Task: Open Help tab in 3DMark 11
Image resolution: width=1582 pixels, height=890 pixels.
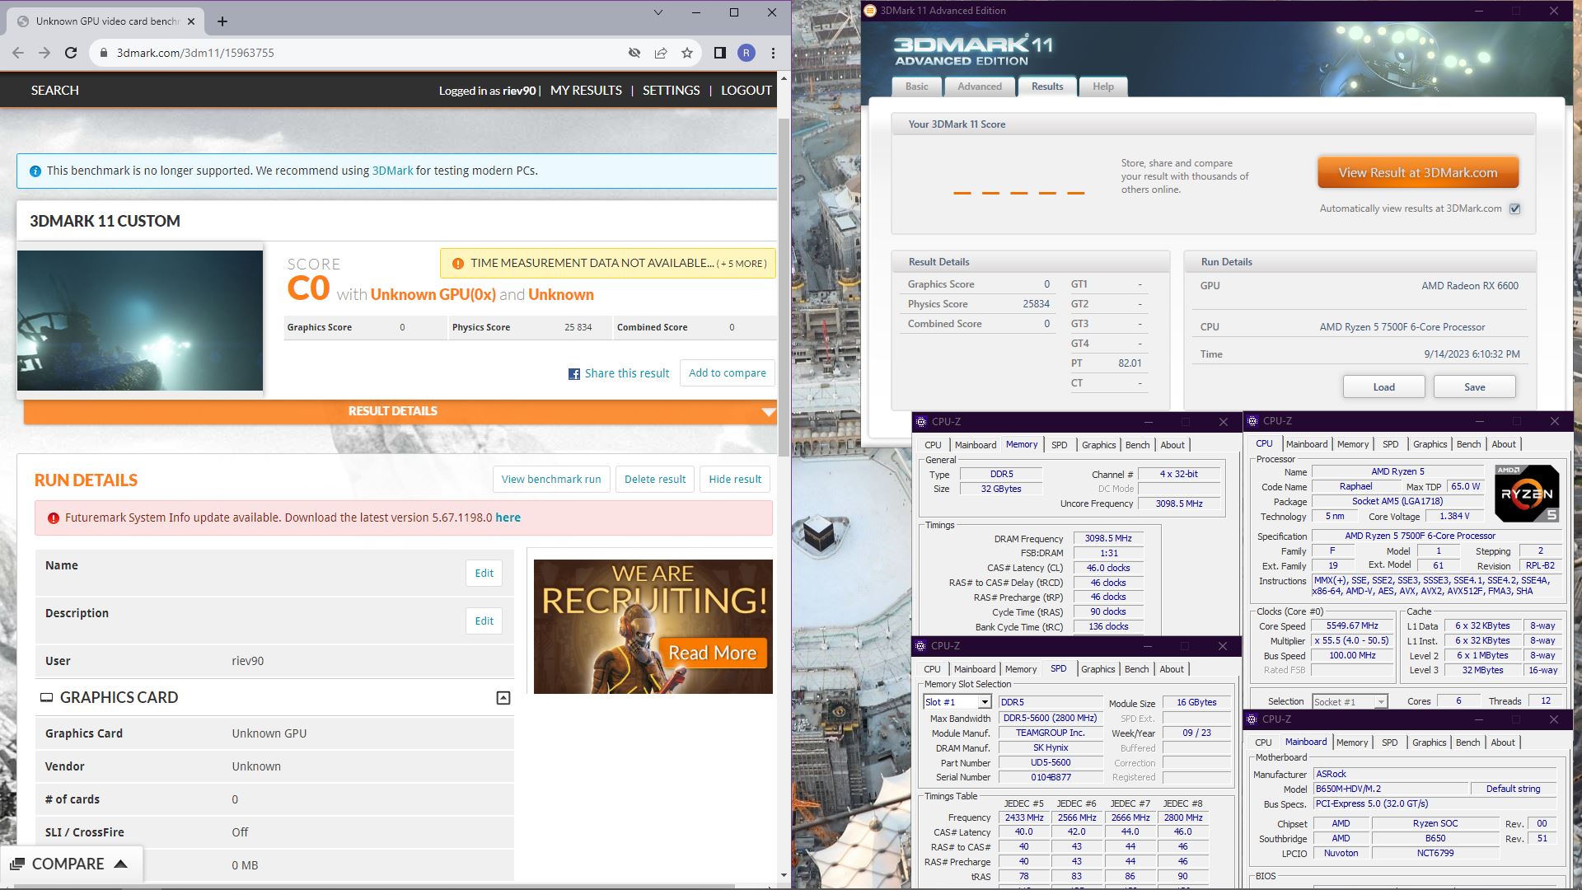Action: pyautogui.click(x=1103, y=87)
